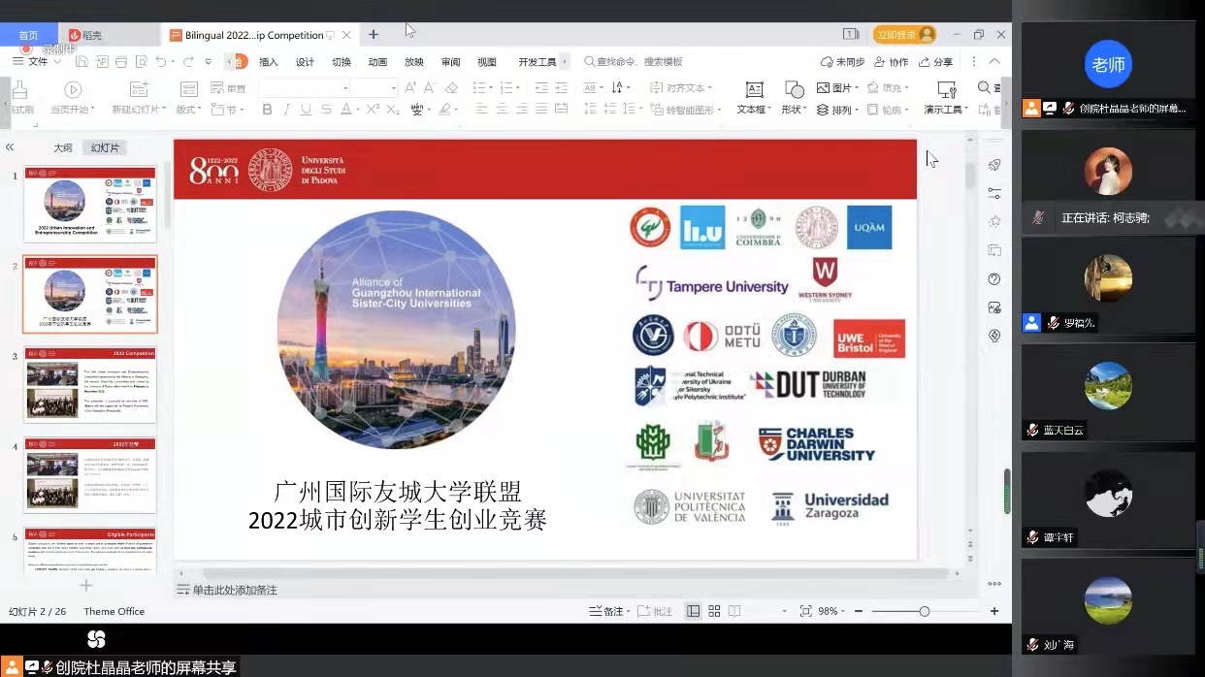Click the settings sliders sidebar icon
Screen dimensions: 1205x677
(x=994, y=193)
